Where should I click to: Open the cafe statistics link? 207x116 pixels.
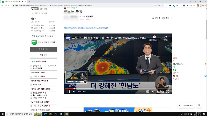pos(44,13)
